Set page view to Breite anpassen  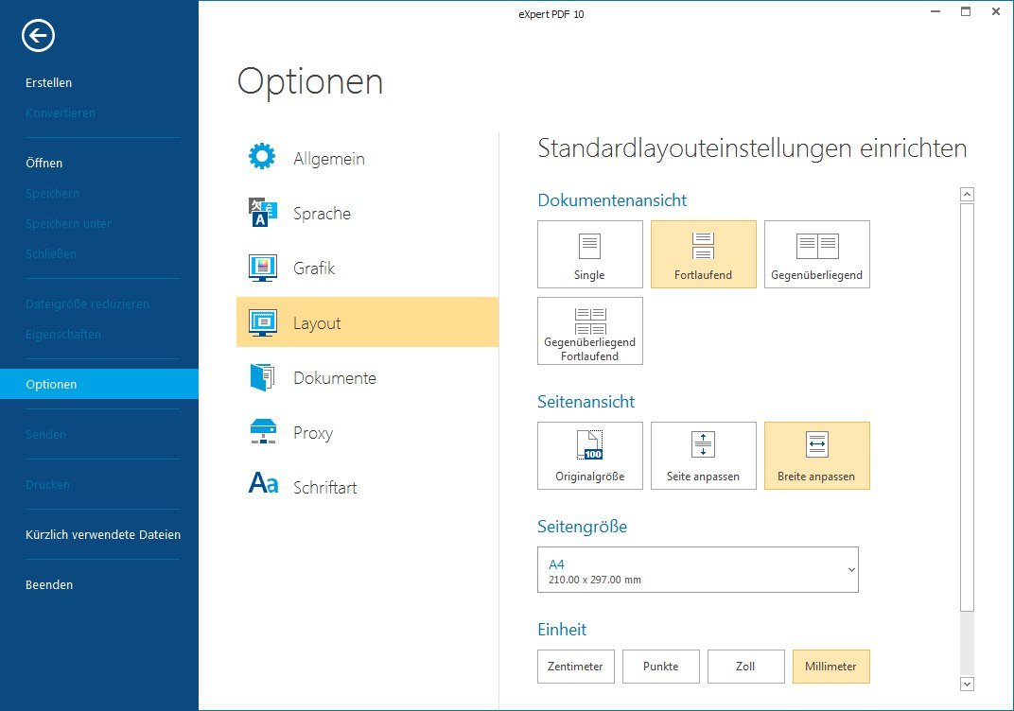816,456
